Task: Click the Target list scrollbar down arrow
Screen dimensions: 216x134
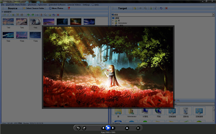Action: pos(213,120)
